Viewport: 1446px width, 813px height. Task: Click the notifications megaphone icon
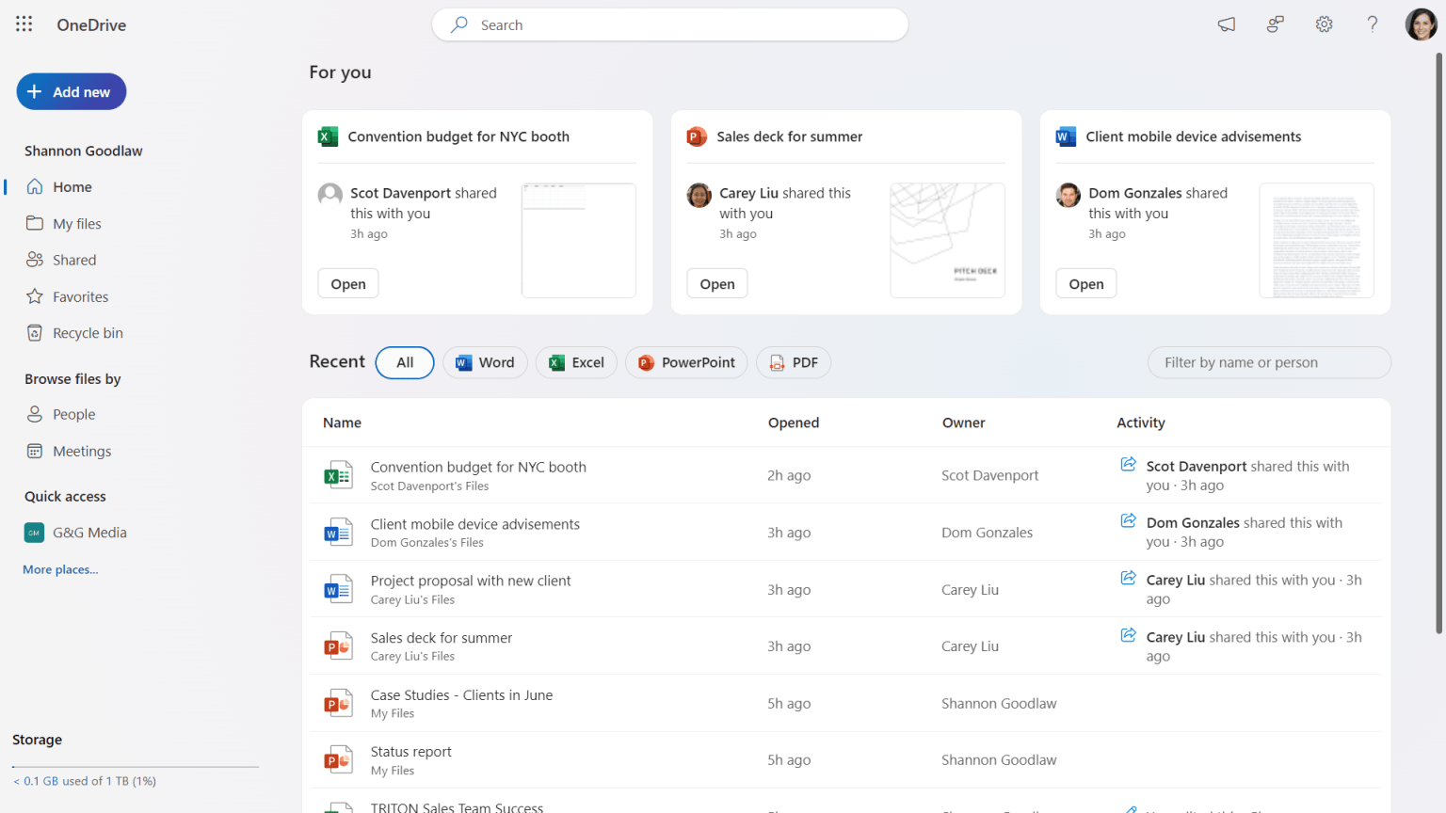(1226, 24)
